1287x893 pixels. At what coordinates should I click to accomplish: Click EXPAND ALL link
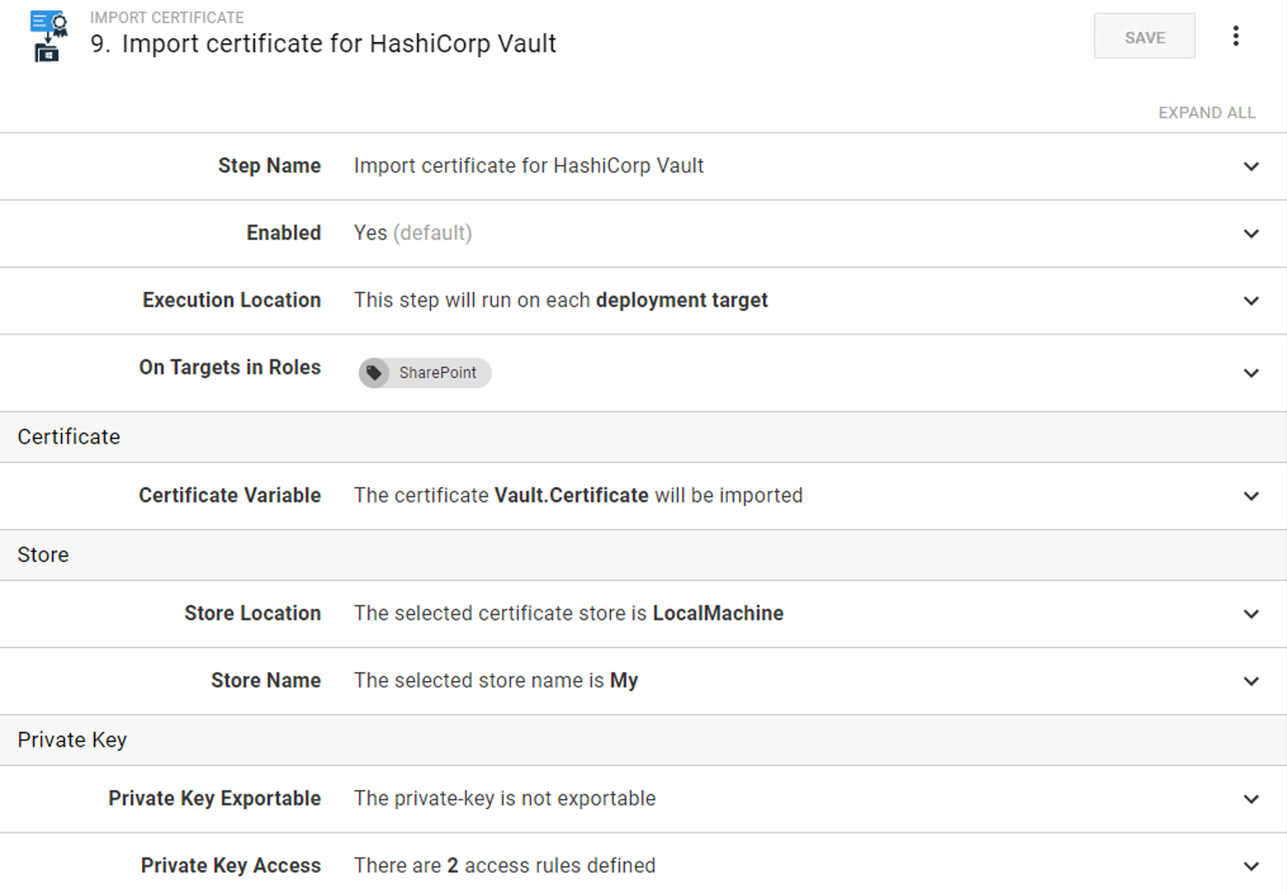1206,113
